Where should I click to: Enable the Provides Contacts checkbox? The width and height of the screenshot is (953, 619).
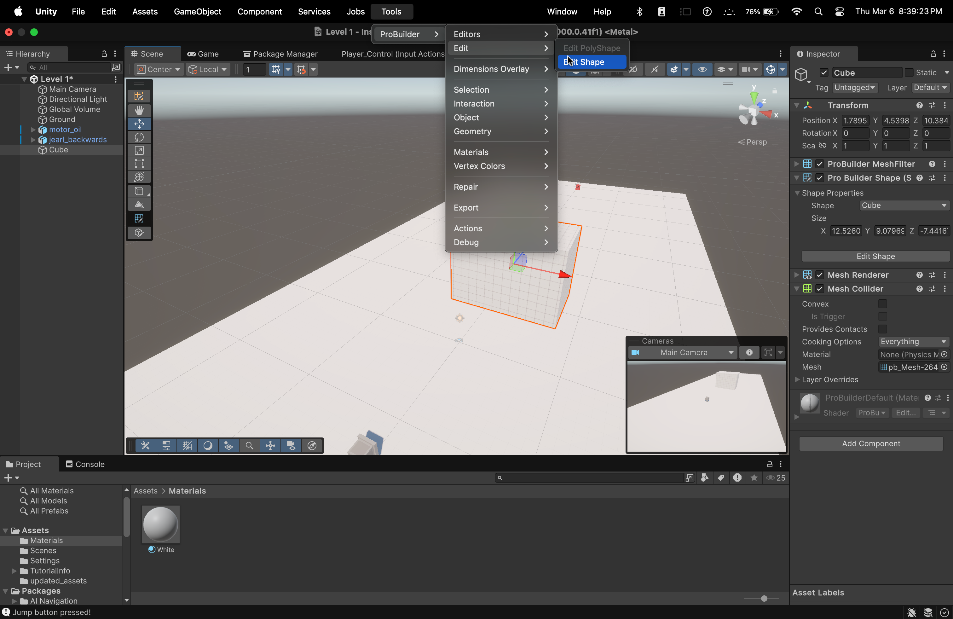point(882,329)
